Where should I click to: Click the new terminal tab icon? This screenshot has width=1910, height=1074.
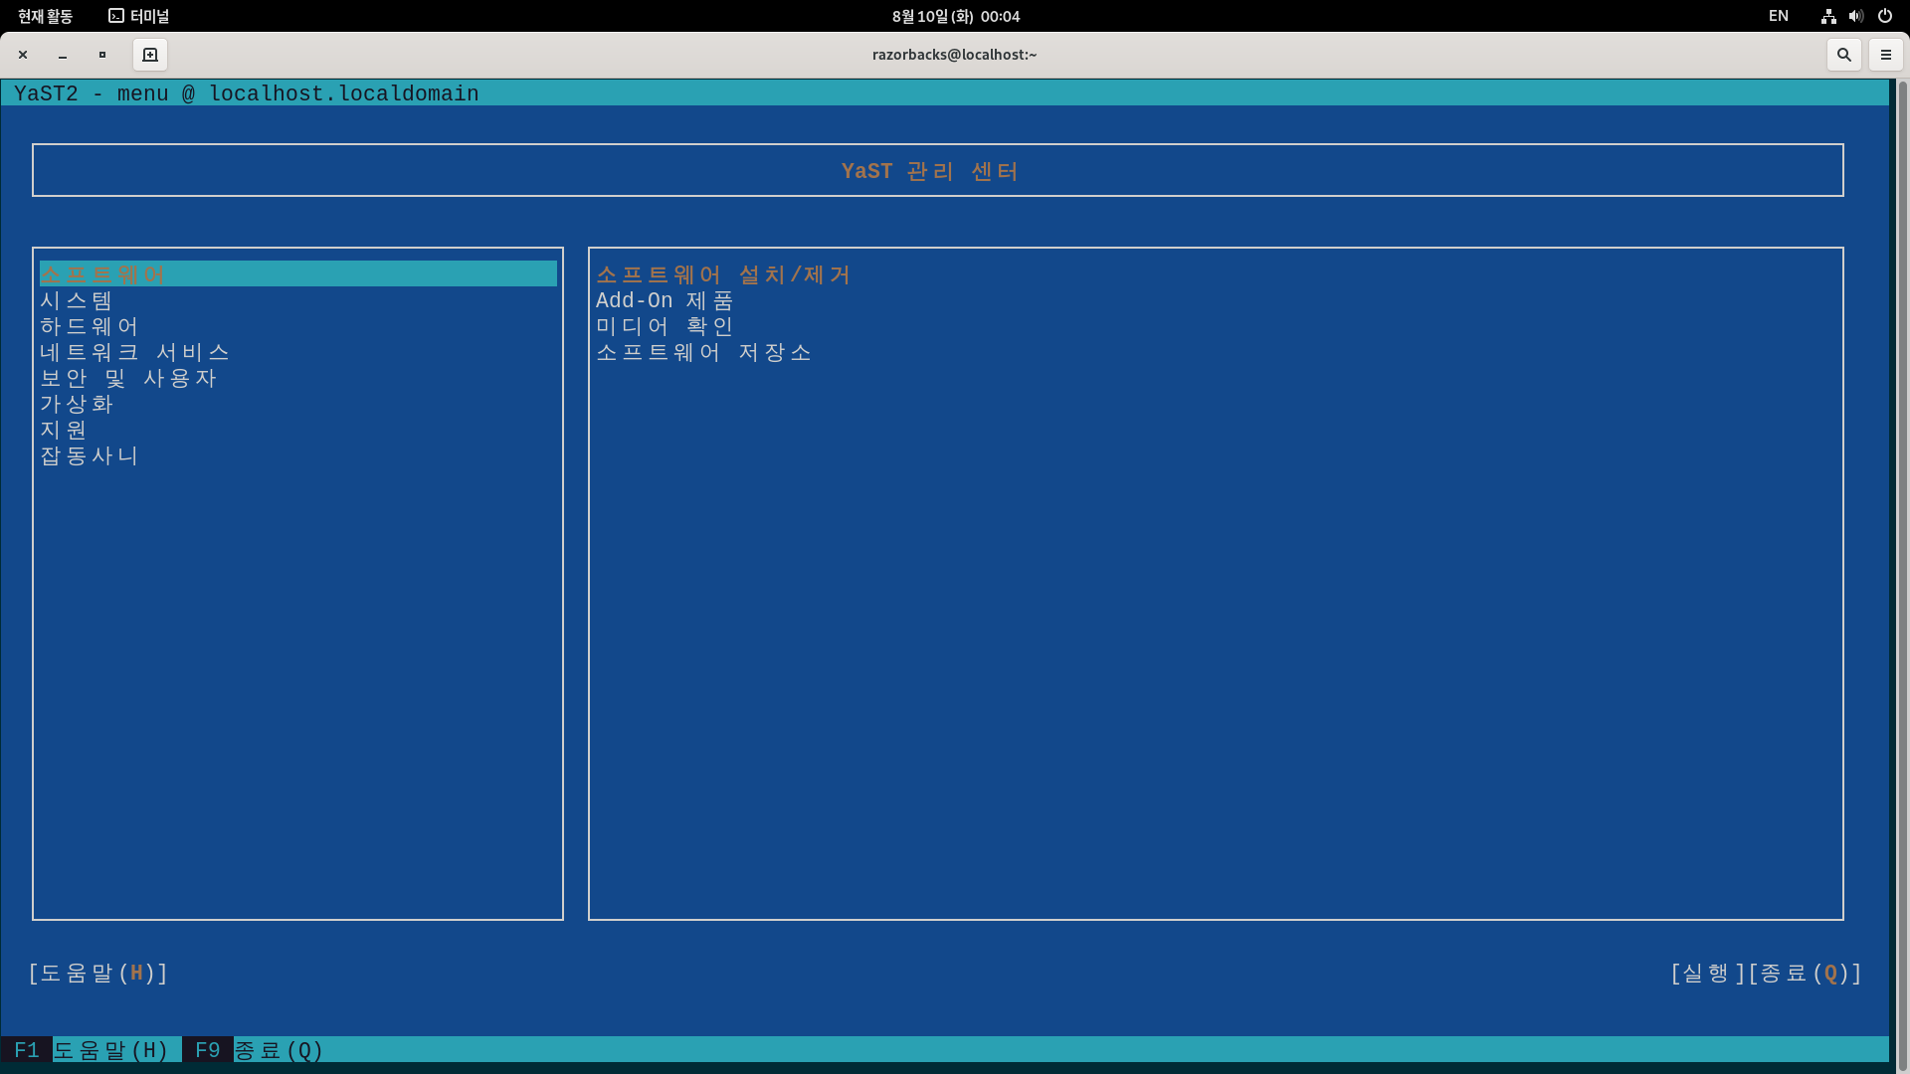tap(150, 55)
